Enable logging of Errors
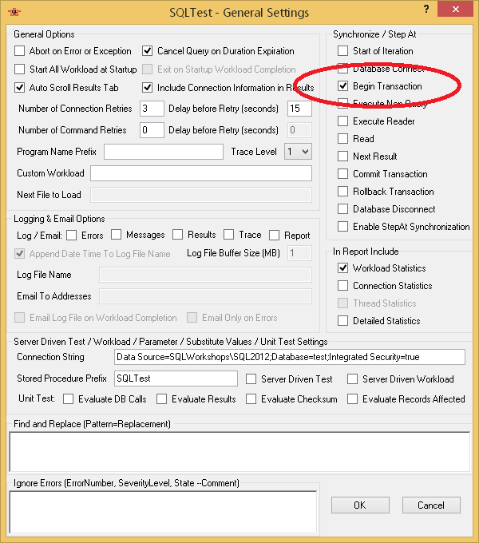The image size is (479, 543). click(72, 236)
